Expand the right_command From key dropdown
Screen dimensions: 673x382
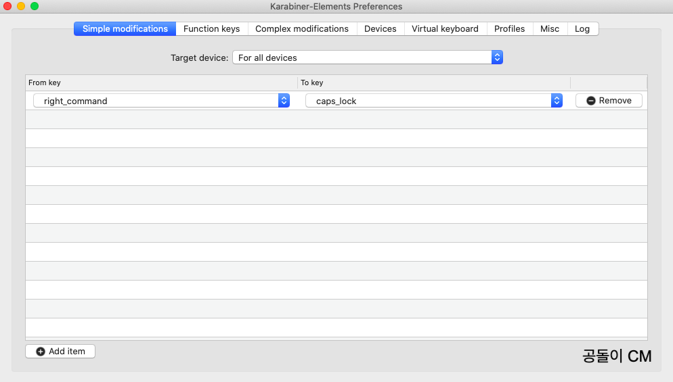pos(161,101)
